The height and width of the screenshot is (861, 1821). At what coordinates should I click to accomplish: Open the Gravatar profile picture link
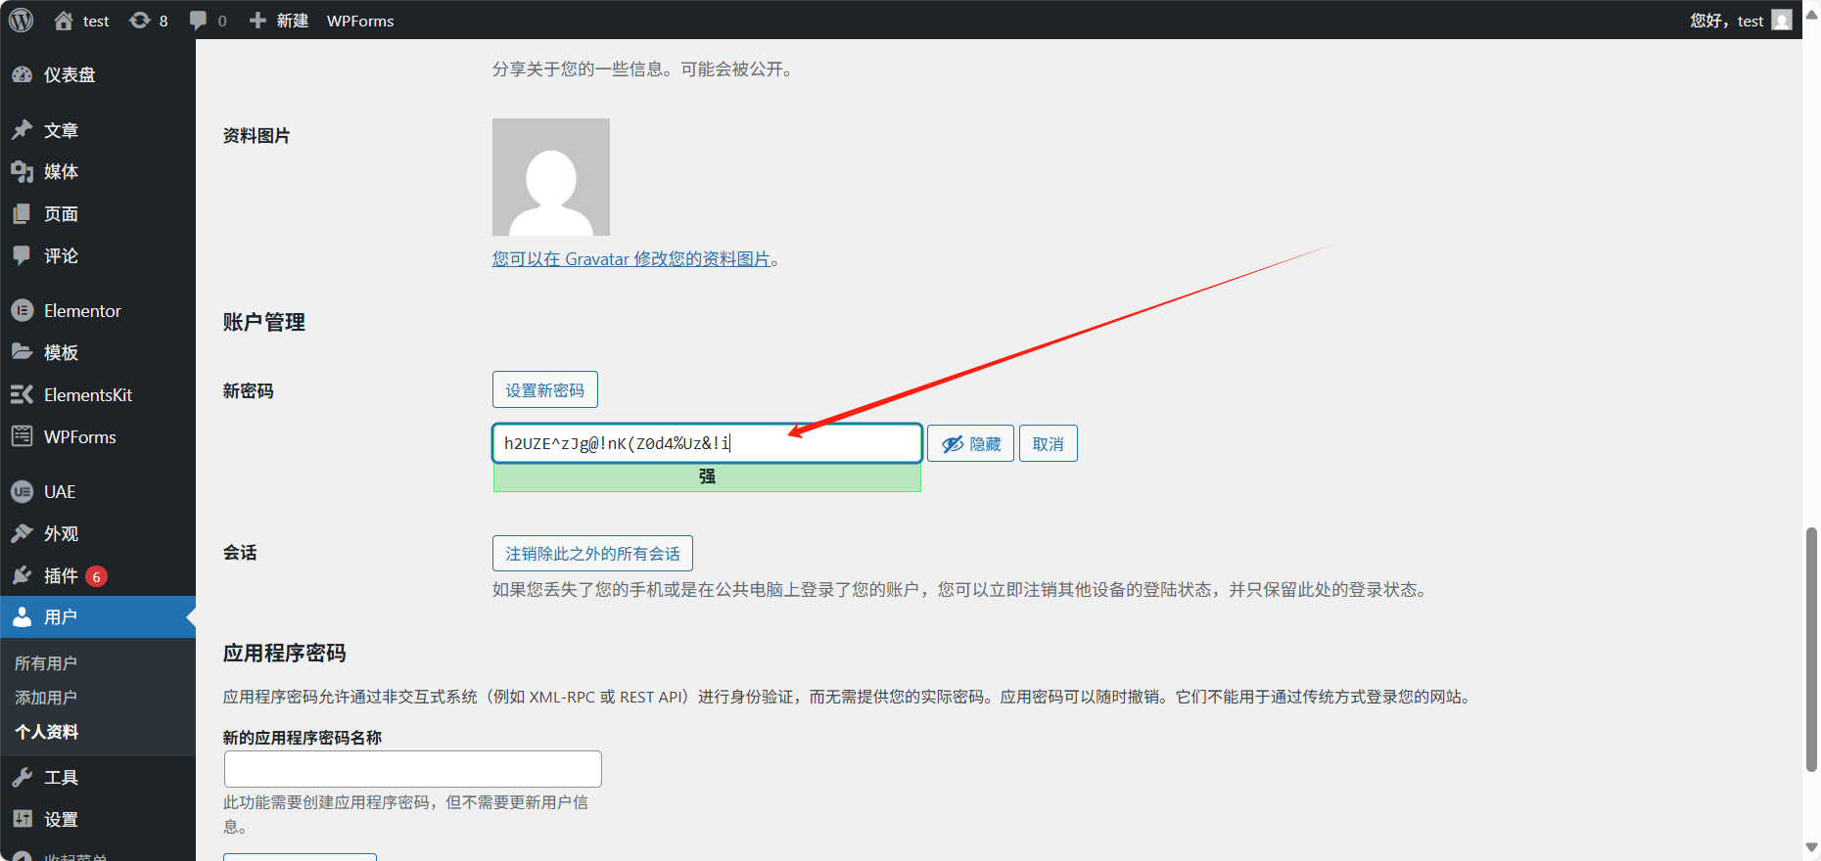click(x=630, y=259)
